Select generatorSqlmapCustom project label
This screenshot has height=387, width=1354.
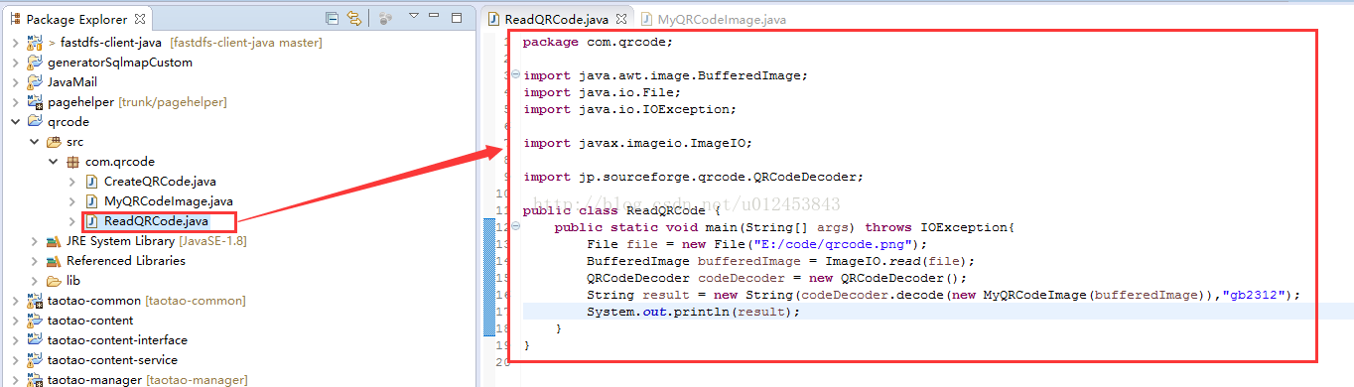(x=120, y=62)
